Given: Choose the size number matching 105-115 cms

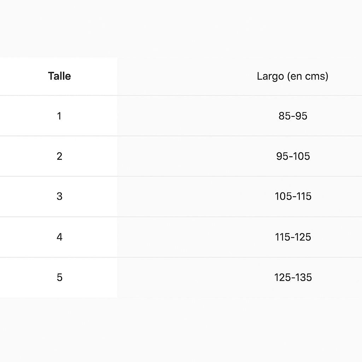Looking at the screenshot, I should pyautogui.click(x=59, y=197).
